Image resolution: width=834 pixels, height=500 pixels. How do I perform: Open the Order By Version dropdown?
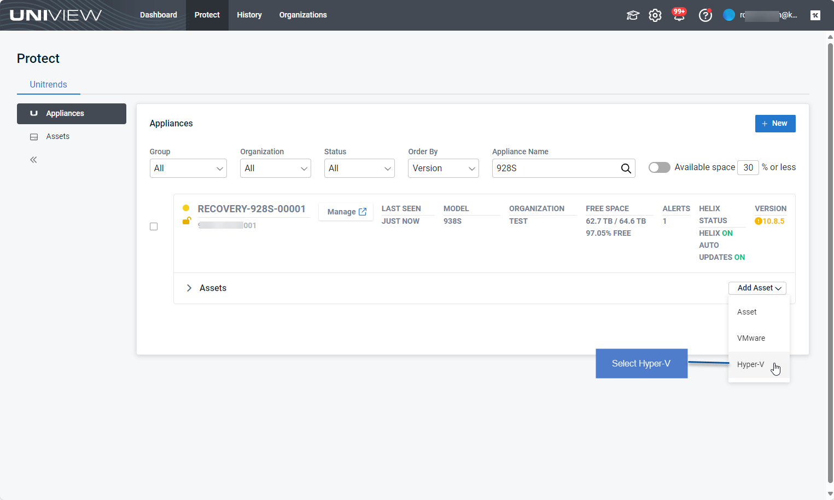(x=444, y=168)
